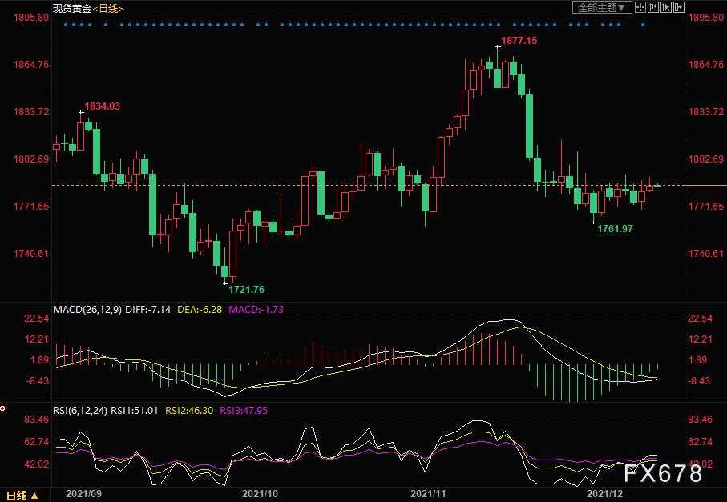Select the DEA:-6.28 value
727x502 pixels.
200,309
